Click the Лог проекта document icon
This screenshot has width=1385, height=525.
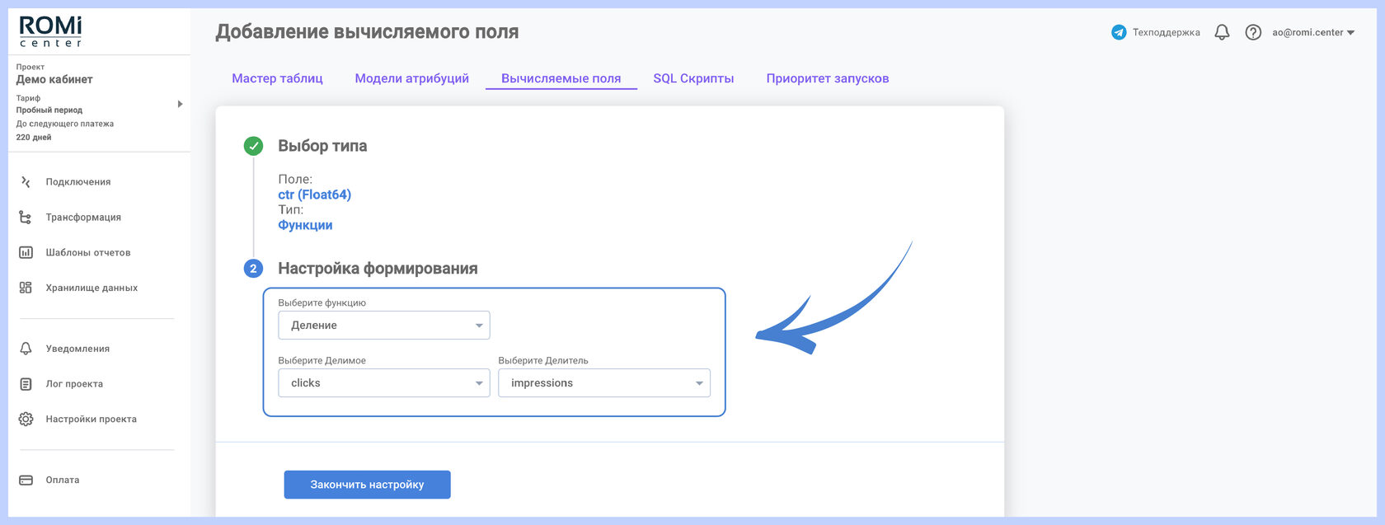click(x=26, y=384)
